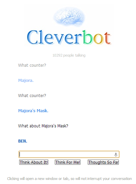Click the light blue "Majora." reply
The image size is (136, 184).
click(26, 81)
